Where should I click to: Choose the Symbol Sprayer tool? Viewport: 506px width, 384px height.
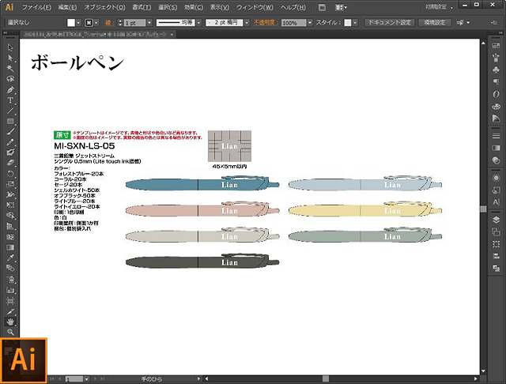(x=10, y=279)
